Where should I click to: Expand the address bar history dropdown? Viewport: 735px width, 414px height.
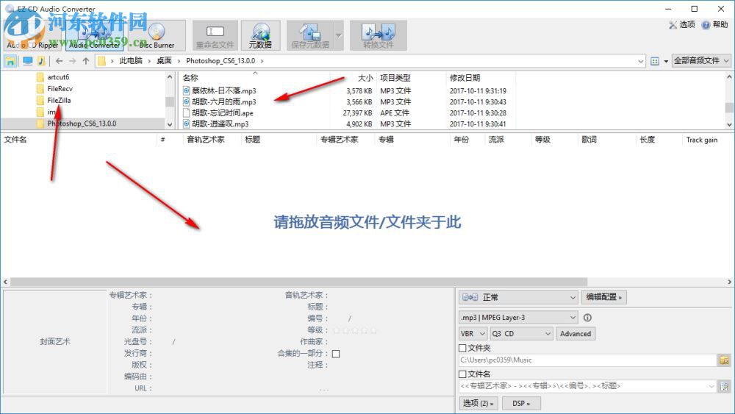click(641, 61)
